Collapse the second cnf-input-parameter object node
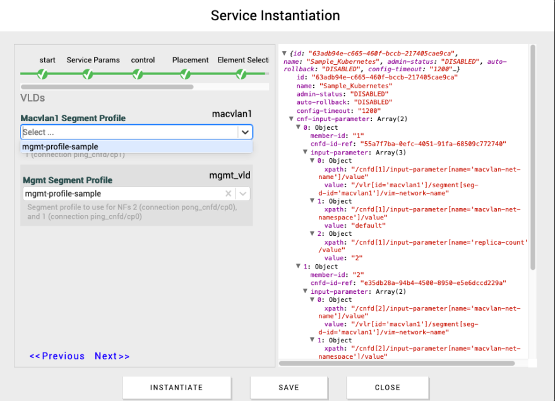Image resolution: width=555 pixels, height=401 pixels. tap(299, 267)
